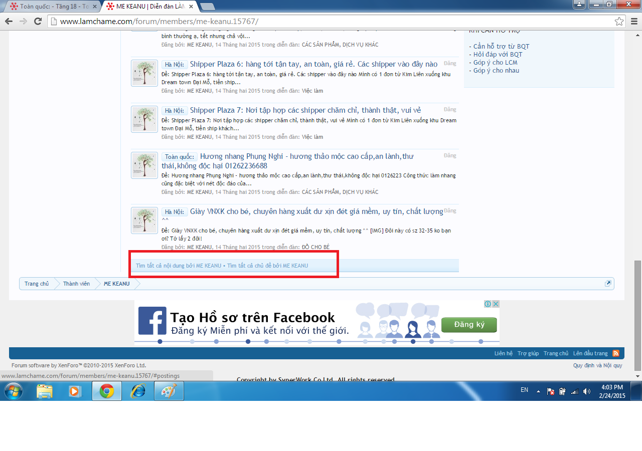Close the Facebook ad with X icon
642x451 pixels.
click(496, 304)
